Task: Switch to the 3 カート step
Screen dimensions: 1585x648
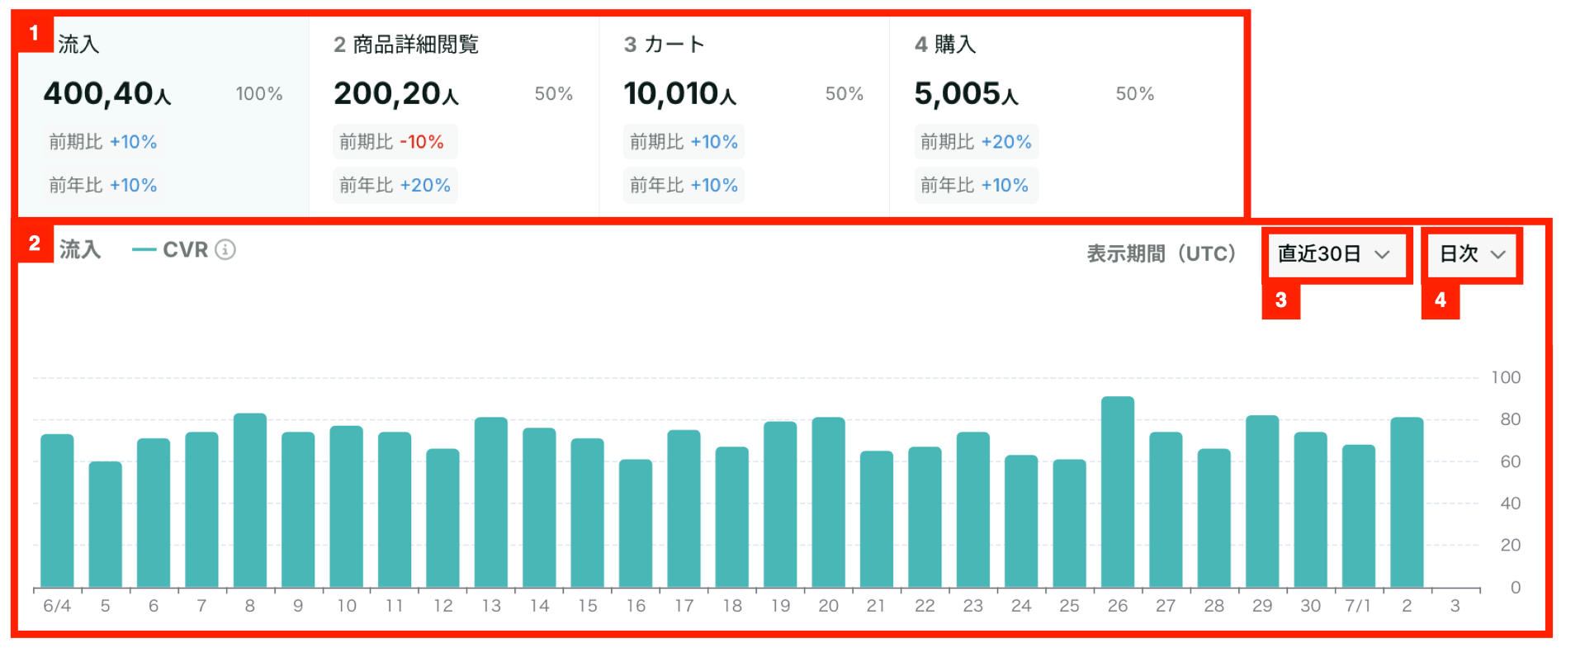Action: pos(745,116)
